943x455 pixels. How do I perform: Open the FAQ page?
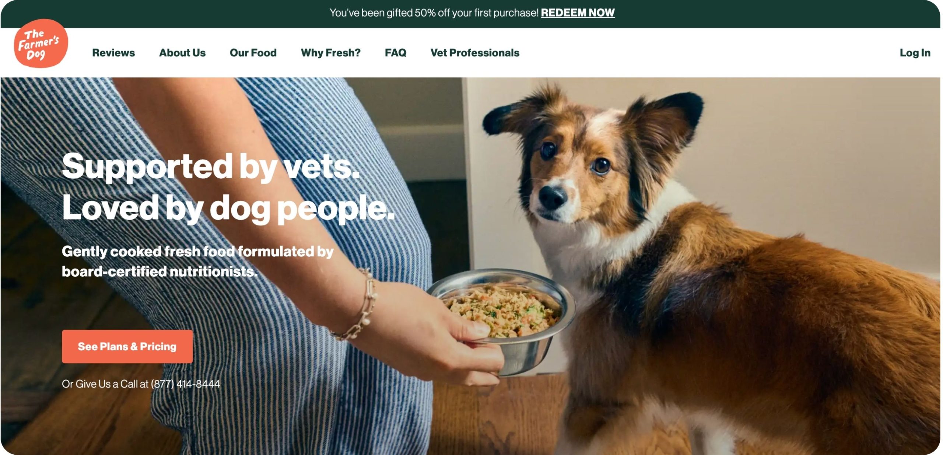(x=395, y=53)
